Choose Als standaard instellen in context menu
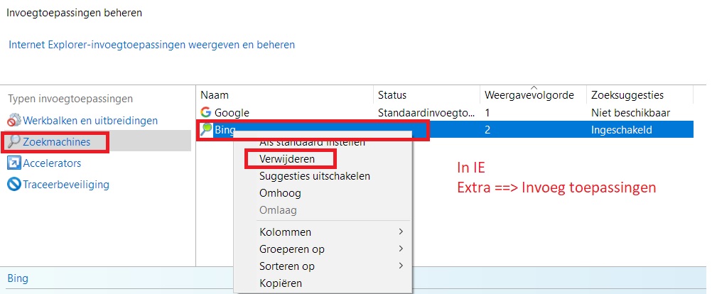 click(312, 142)
